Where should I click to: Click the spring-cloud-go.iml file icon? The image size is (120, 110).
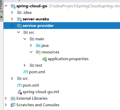20,92
